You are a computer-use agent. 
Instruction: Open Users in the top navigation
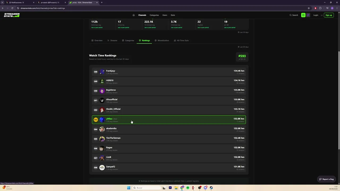click(x=165, y=15)
